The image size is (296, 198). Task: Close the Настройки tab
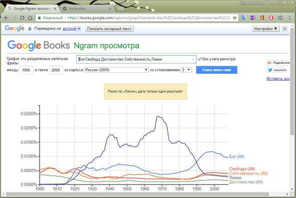(x=110, y=9)
